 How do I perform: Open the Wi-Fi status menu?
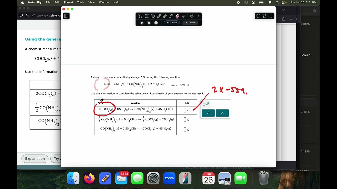pos(270,2)
